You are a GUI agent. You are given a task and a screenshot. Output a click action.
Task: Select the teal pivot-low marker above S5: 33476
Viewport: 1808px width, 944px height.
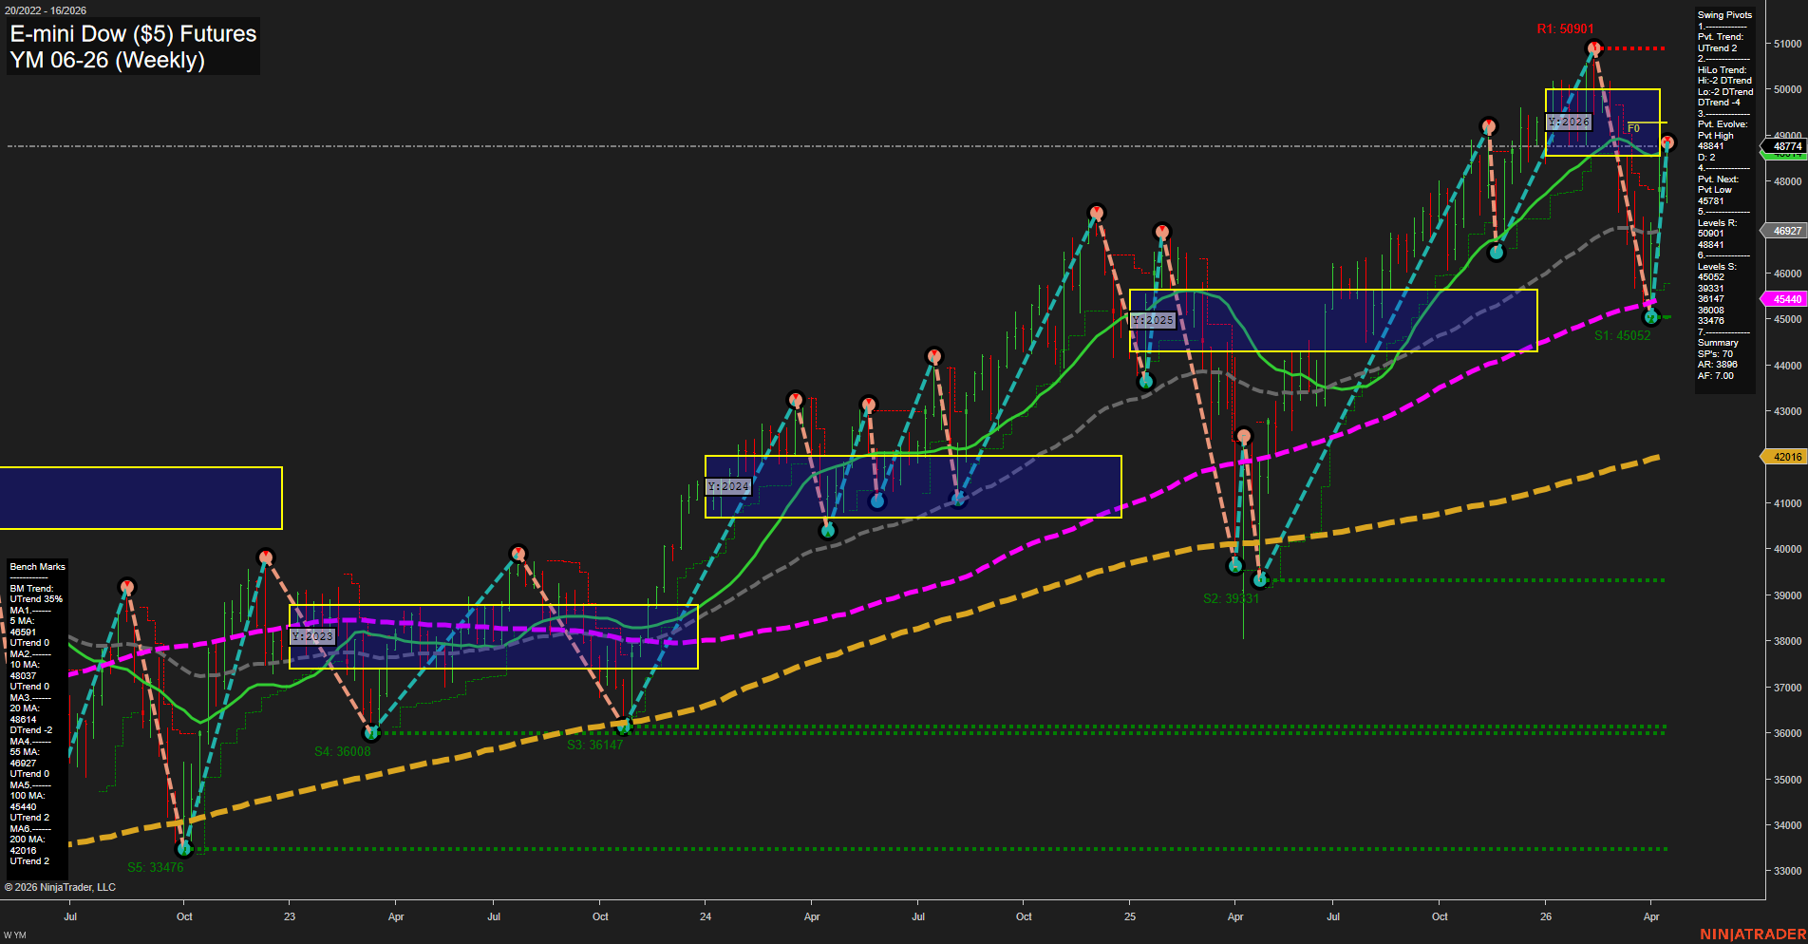(x=184, y=849)
